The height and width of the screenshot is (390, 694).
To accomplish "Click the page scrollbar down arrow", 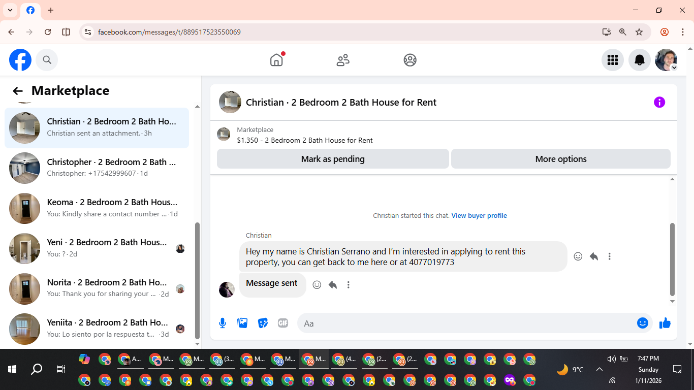I will pyautogui.click(x=690, y=344).
